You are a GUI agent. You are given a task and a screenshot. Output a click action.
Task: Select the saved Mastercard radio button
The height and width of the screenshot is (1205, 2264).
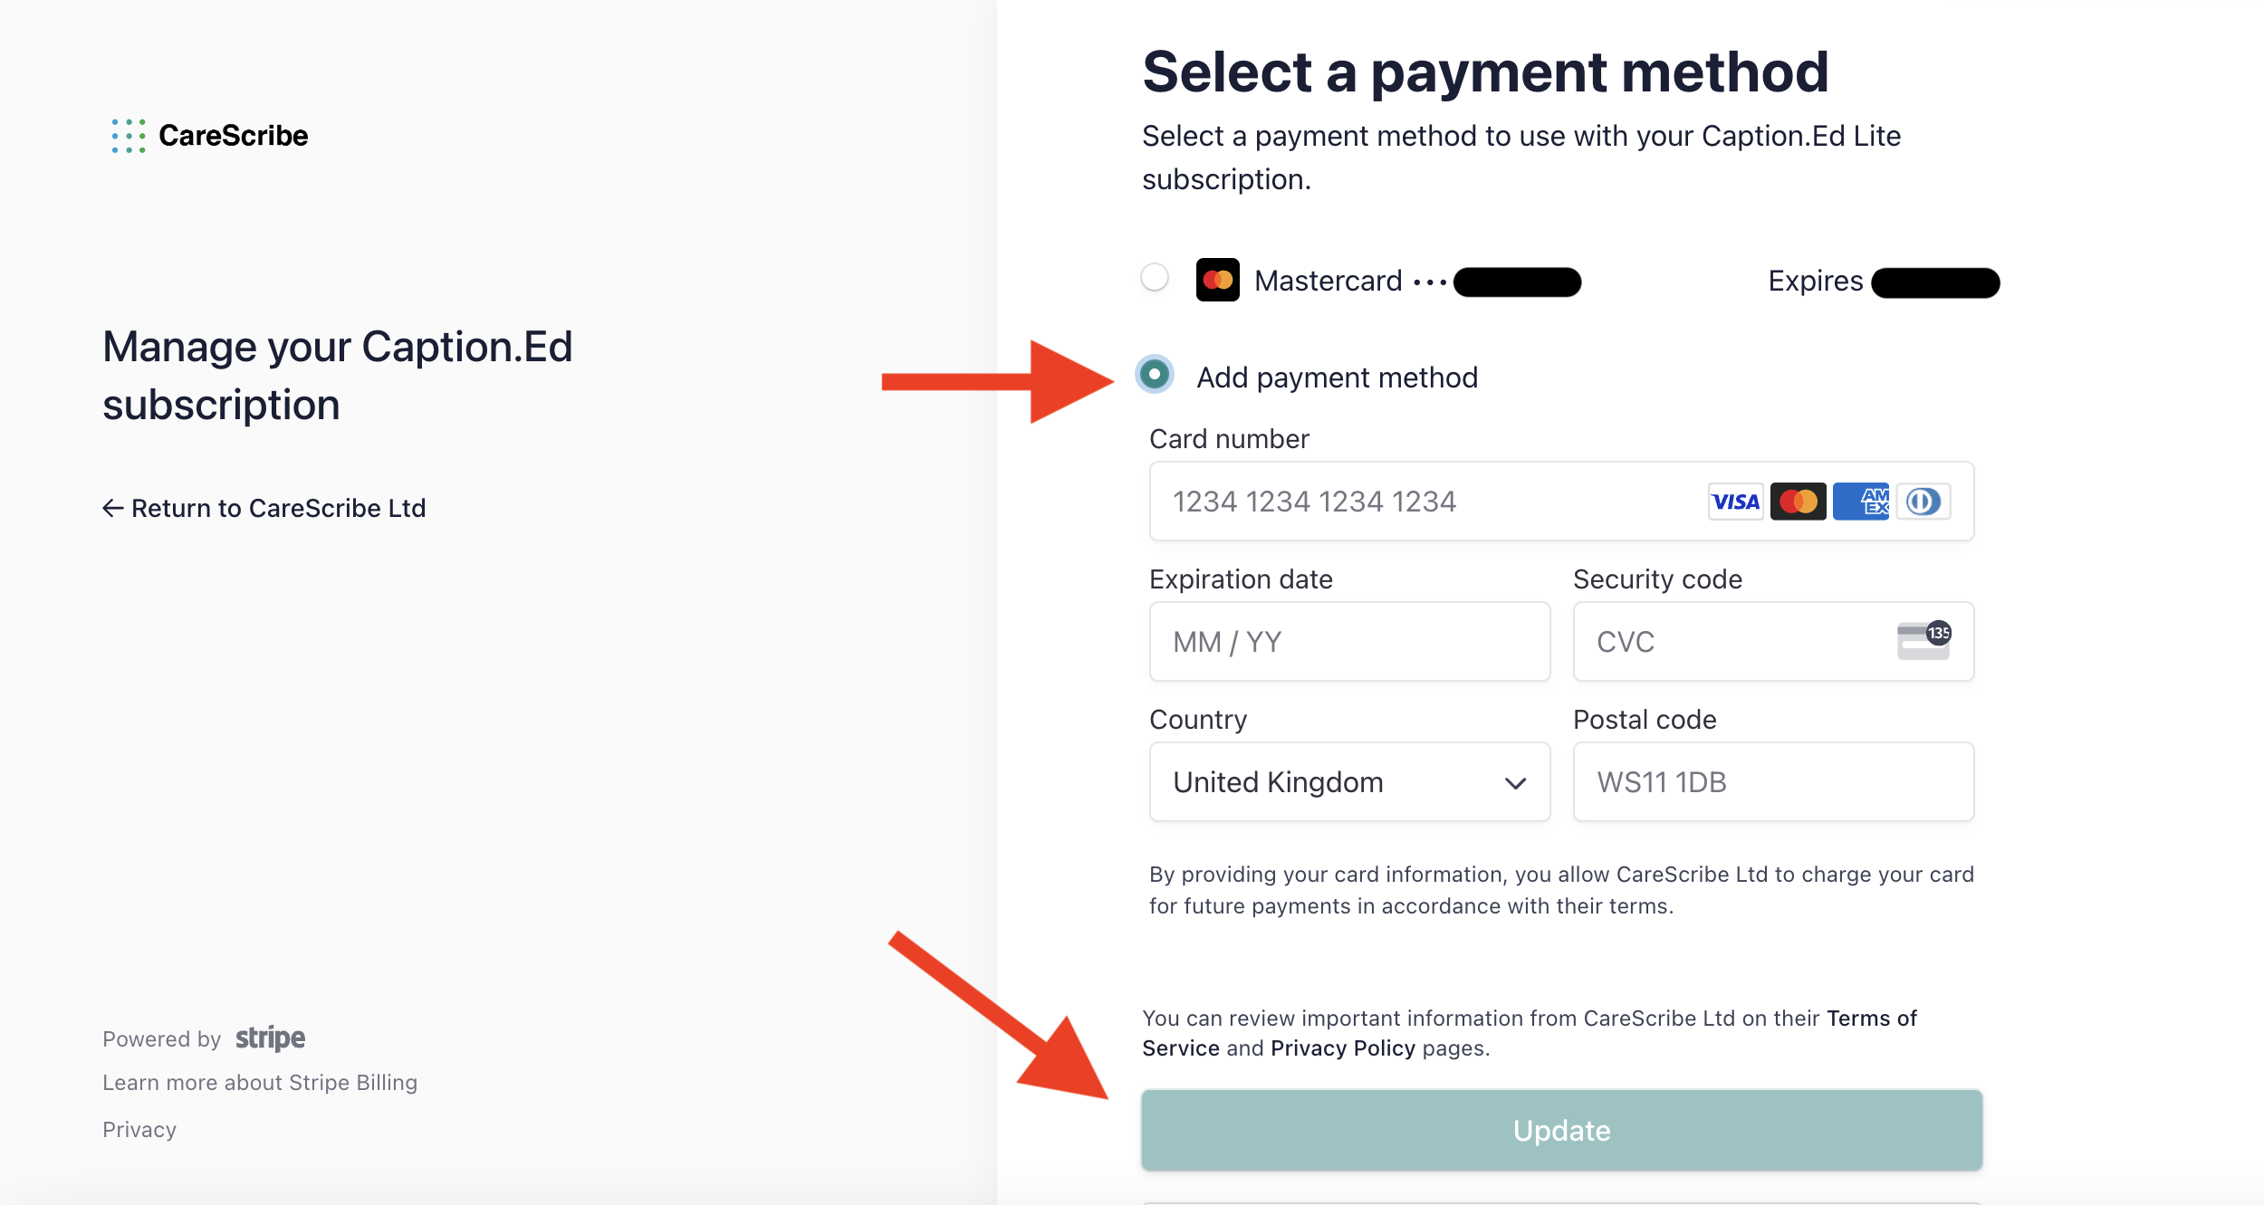click(x=1155, y=277)
